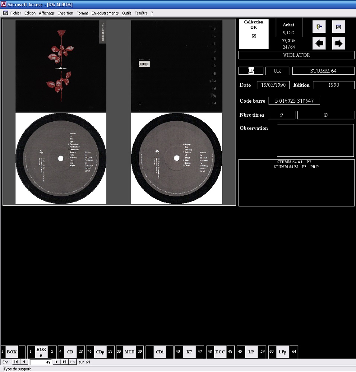This screenshot has width=356, height=372.
Task: Click the Date field 19/03/1990
Action: (273, 85)
